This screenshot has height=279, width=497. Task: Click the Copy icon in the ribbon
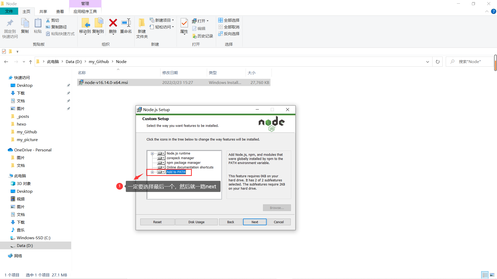(x=25, y=23)
